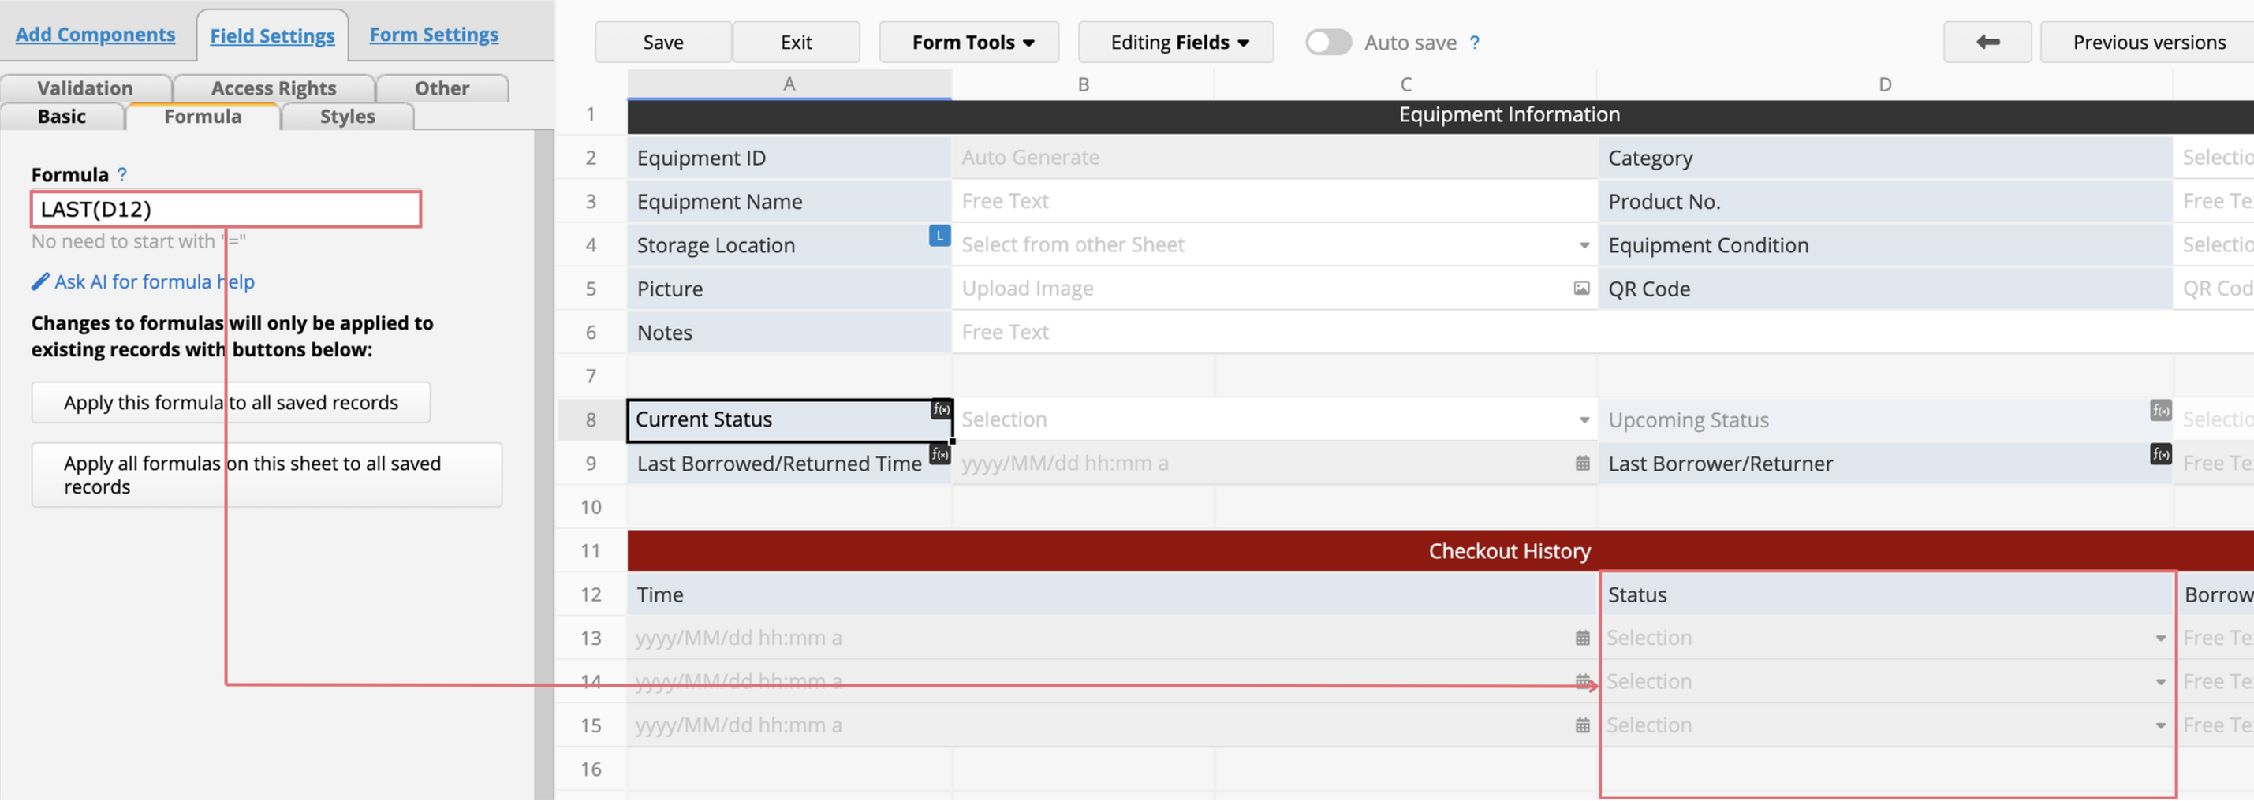Open the Form Settings tab

[433, 35]
